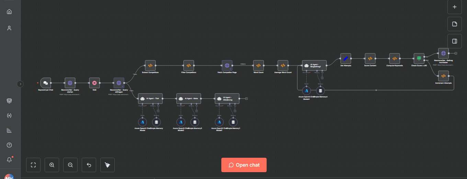Open the AI Agent - Gliederung node
The image size is (467, 179).
[x=227, y=98]
